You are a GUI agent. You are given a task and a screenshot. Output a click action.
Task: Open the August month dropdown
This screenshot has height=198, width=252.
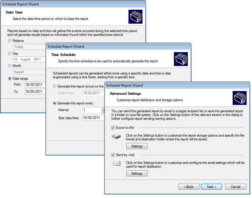(x=29, y=72)
